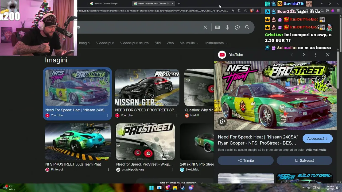Open options for the Pinterest 350z result
The image size is (342, 192).
[108, 170]
